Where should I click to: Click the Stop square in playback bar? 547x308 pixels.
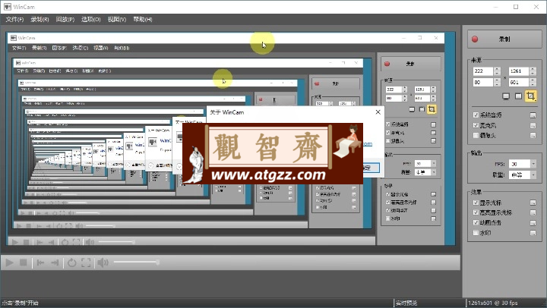pos(24,262)
